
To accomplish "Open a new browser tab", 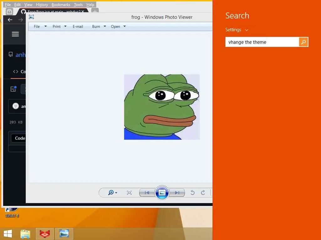I will pyautogui.click(x=95, y=11).
